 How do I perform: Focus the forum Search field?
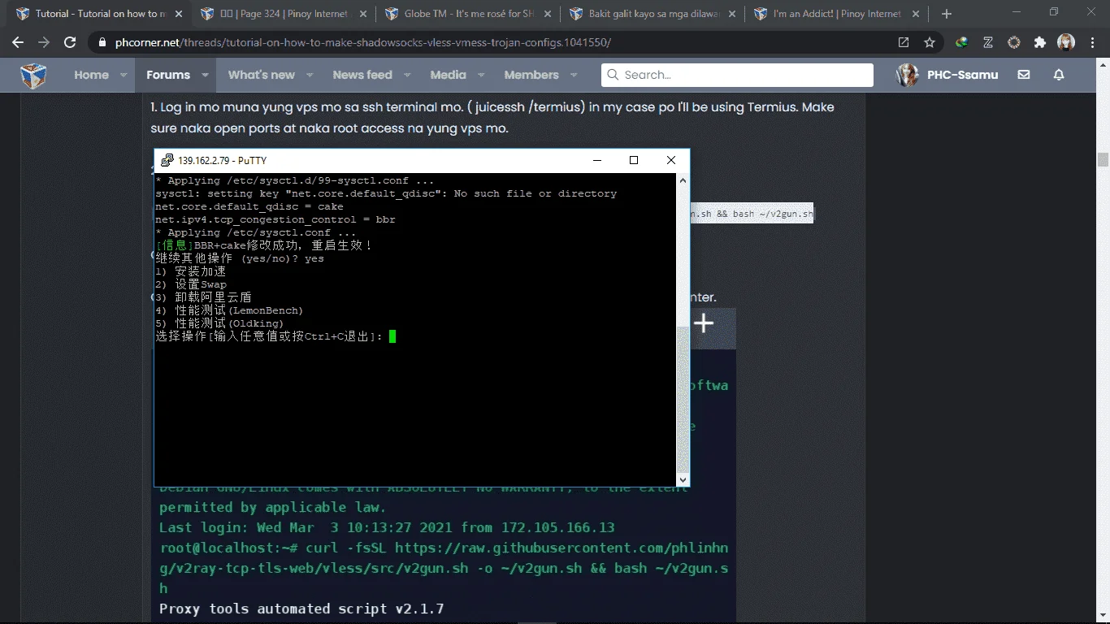click(x=737, y=75)
